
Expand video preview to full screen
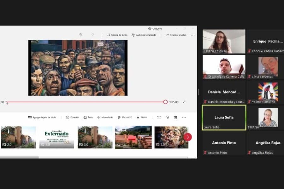[184, 102]
